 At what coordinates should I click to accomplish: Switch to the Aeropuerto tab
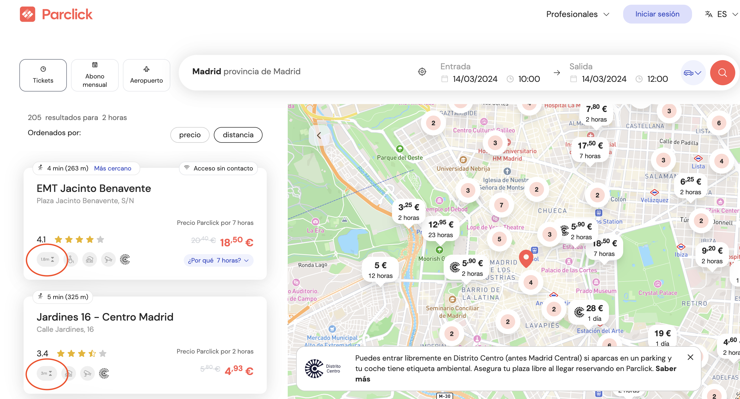[146, 75]
